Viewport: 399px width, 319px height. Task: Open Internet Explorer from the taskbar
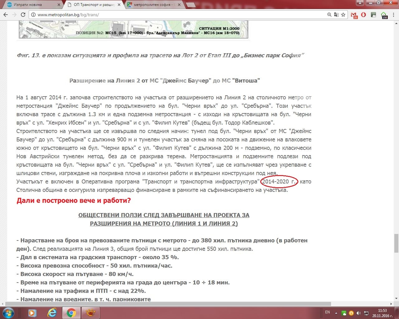[x=52, y=312]
